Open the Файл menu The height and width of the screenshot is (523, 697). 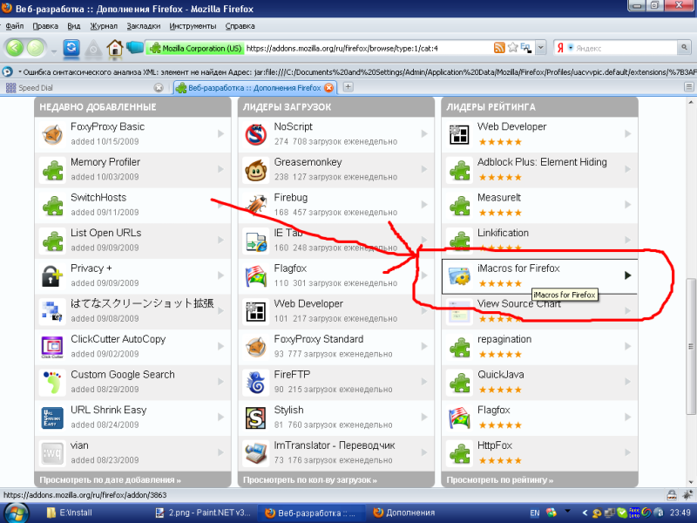coord(14,26)
